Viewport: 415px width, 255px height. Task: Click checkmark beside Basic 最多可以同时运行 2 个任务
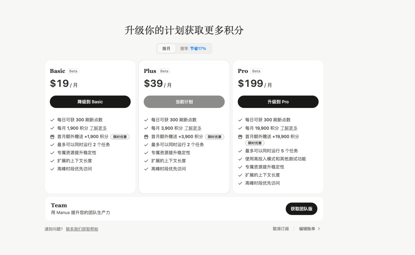click(52, 145)
